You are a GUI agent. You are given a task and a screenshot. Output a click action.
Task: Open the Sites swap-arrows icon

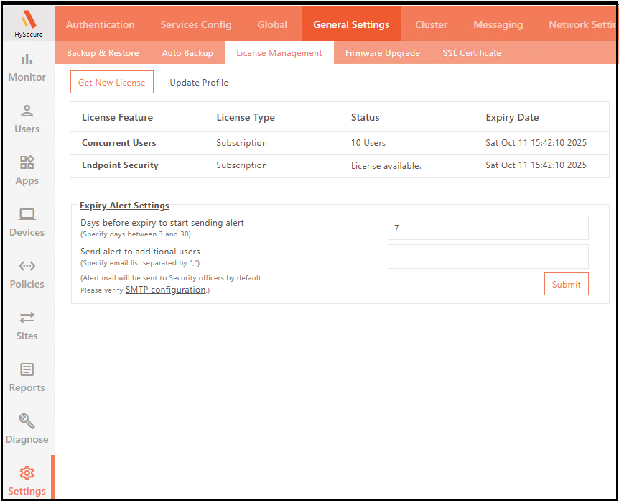click(27, 318)
